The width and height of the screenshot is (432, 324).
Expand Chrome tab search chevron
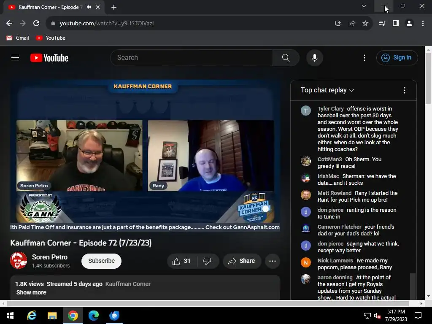tap(364, 6)
